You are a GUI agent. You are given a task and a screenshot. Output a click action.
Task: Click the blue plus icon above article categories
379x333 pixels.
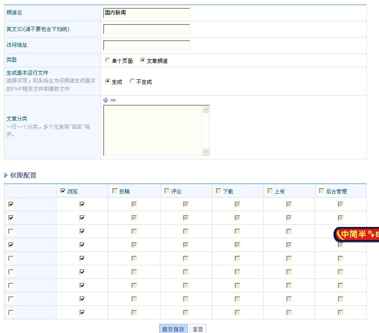coord(106,100)
